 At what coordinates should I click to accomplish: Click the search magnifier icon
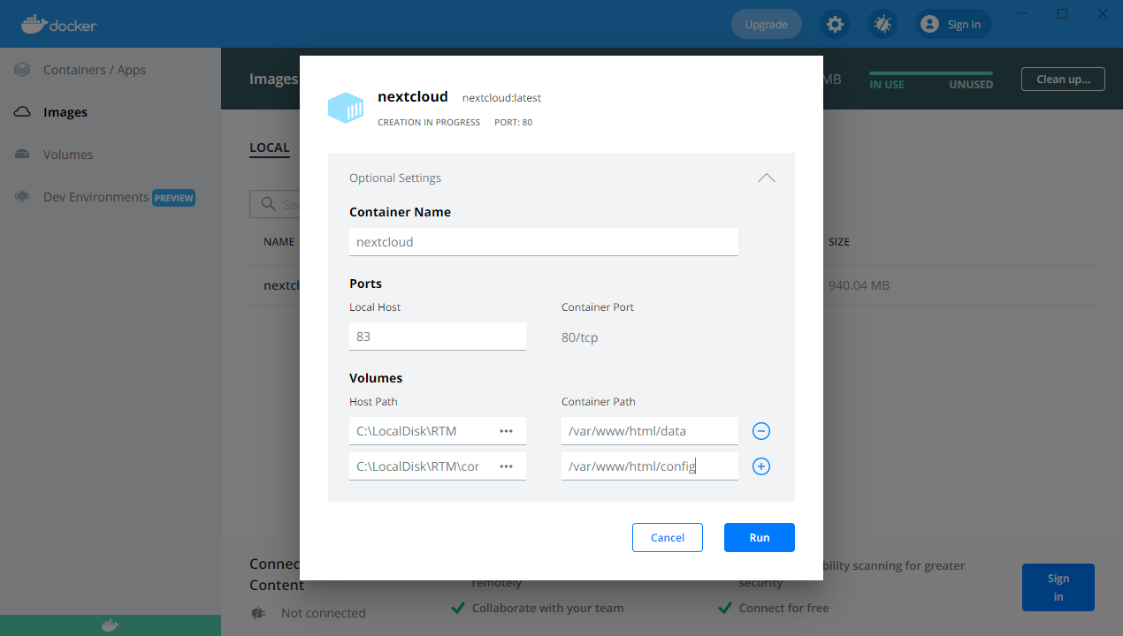click(267, 204)
